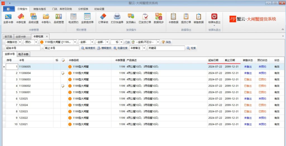This screenshot has width=286, height=146.
Task: Export 提货订单 data icon
Action: (x=186, y=18)
